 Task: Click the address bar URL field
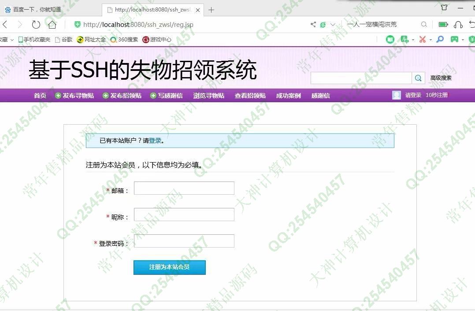138,25
